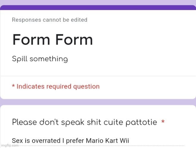Image resolution: width=196 pixels, height=148 pixels.
Task: Click the word 'overrated' in the answer
Action: (x=46, y=141)
